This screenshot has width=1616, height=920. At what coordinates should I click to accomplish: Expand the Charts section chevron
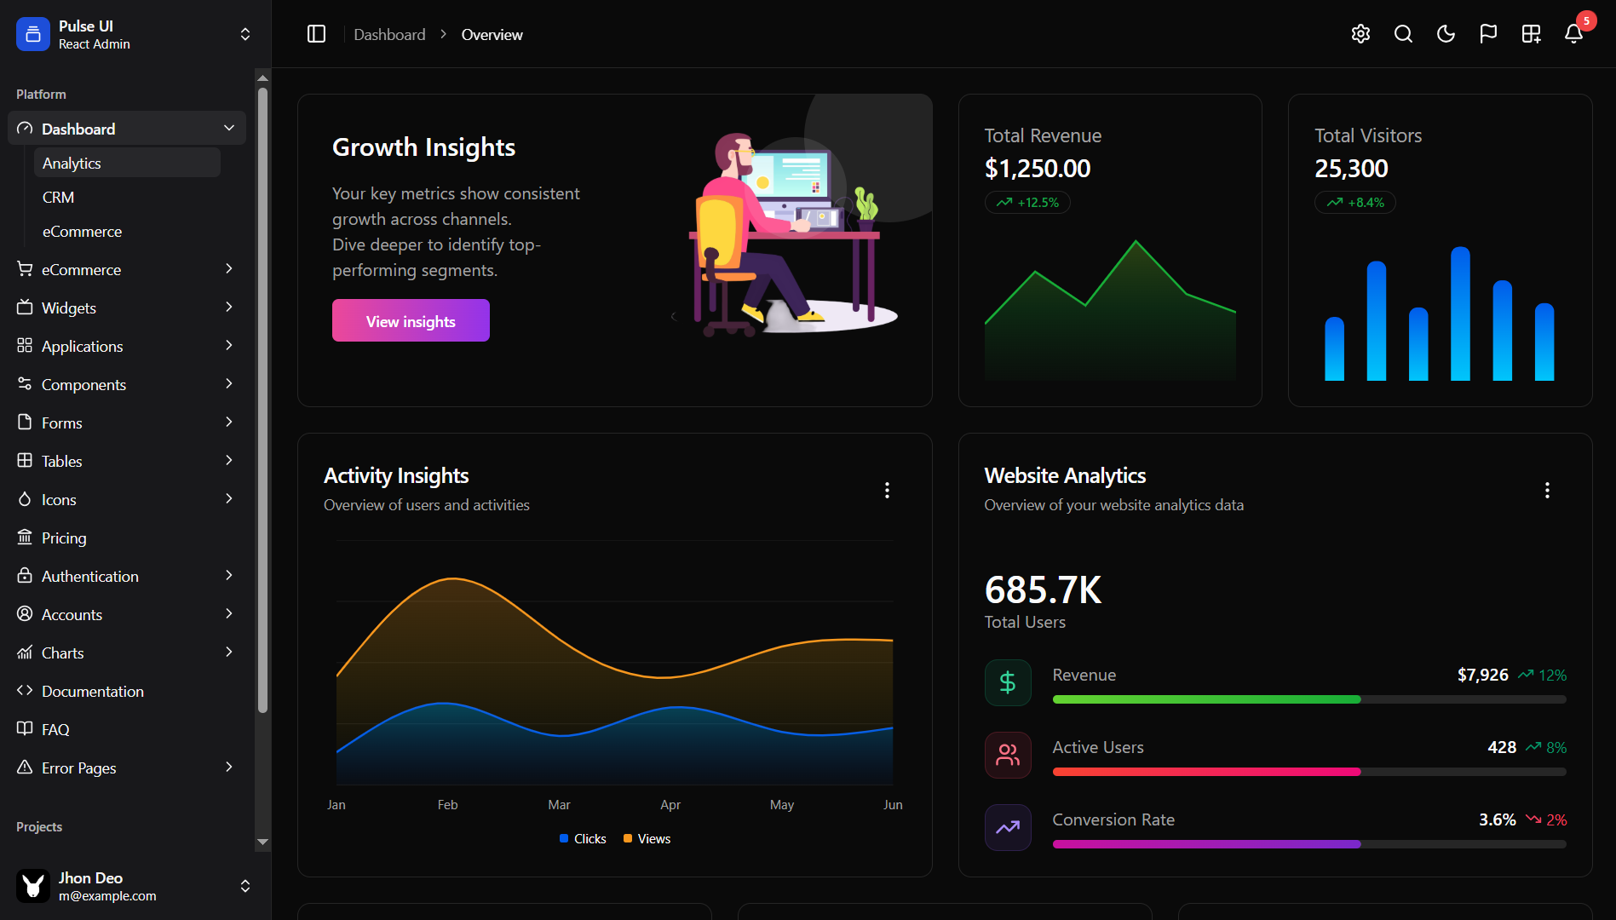229,652
